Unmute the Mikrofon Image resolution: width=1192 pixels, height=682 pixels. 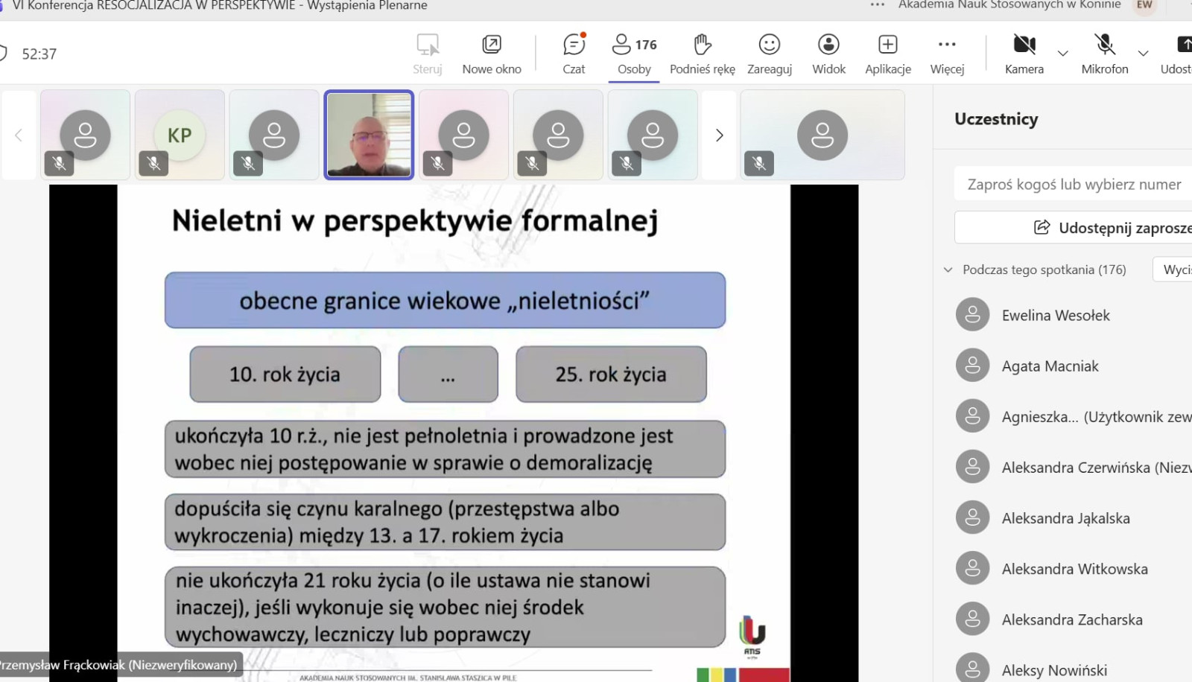point(1105,54)
